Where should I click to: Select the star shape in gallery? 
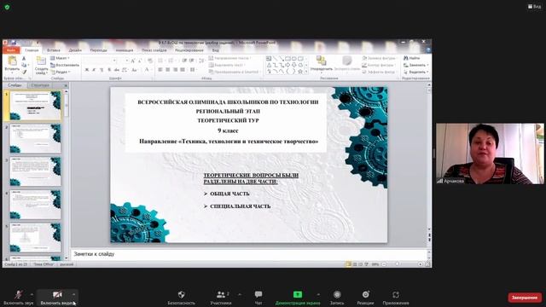(x=300, y=72)
